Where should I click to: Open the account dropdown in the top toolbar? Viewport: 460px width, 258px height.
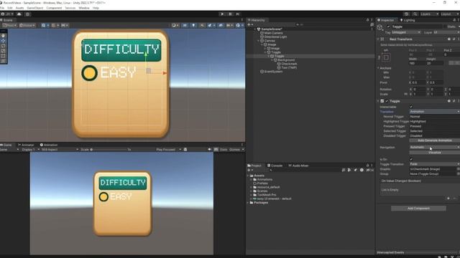[x=7, y=14]
